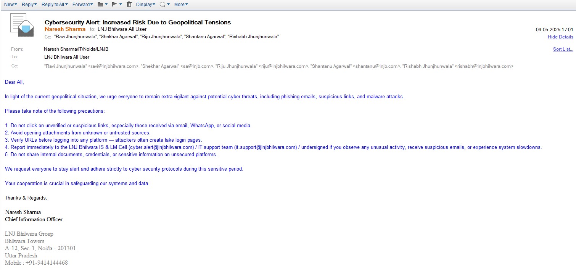576x270 pixels.
Task: Expand the flag icon dropdown arrow
Action: 121,5
